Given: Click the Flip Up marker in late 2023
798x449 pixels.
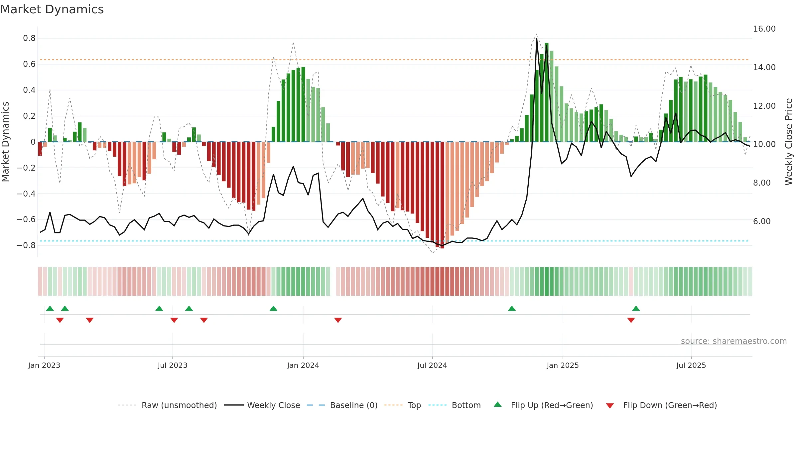Looking at the screenshot, I should click(274, 308).
